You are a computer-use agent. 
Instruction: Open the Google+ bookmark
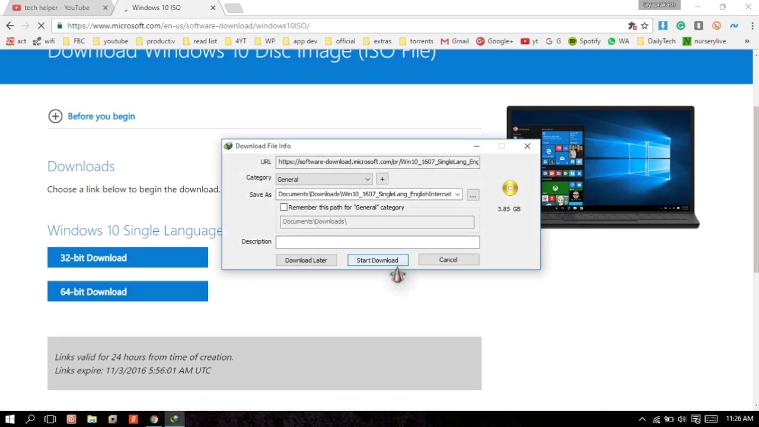point(495,41)
